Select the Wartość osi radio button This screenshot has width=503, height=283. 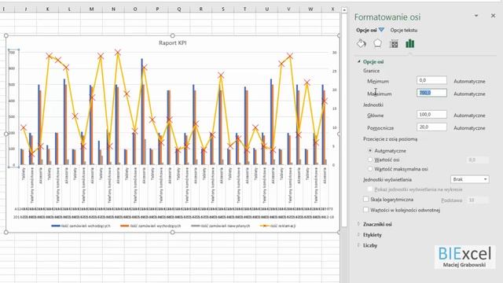click(370, 160)
